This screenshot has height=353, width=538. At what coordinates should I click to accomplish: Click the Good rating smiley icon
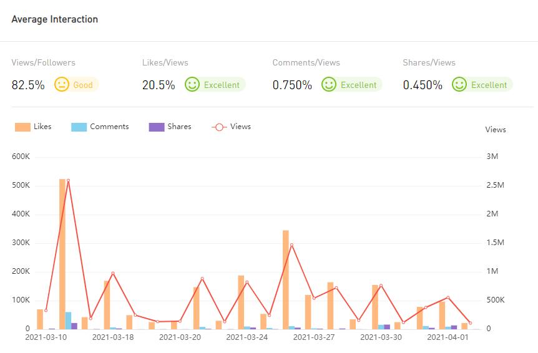[62, 85]
